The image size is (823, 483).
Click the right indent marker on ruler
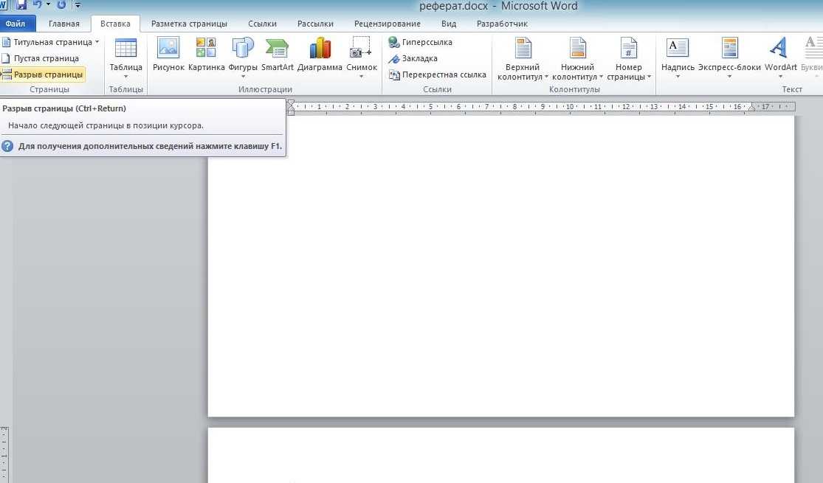click(x=752, y=108)
